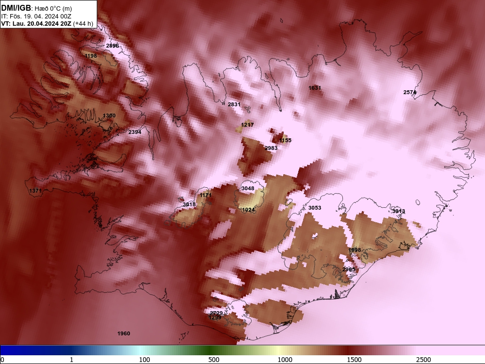The width and height of the screenshot is (485, 364).
Task: Click the 2983 value label on map
Action: pos(271,148)
